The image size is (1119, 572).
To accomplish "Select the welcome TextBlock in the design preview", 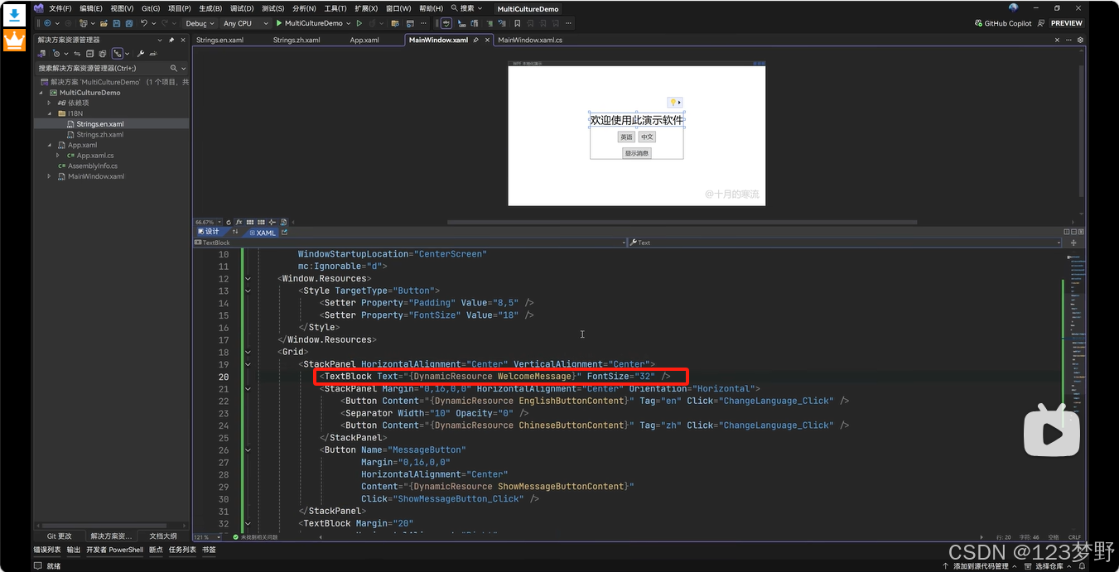I will [636, 119].
